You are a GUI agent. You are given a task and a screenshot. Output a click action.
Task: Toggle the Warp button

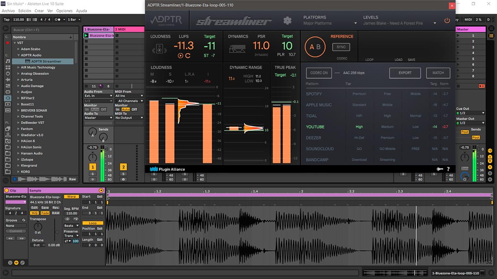(71, 197)
